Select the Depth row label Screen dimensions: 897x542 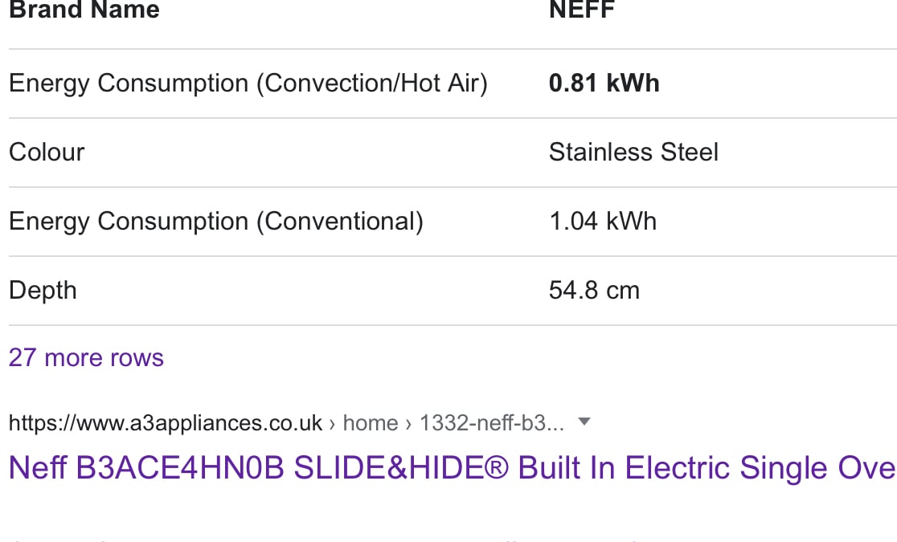pos(43,291)
